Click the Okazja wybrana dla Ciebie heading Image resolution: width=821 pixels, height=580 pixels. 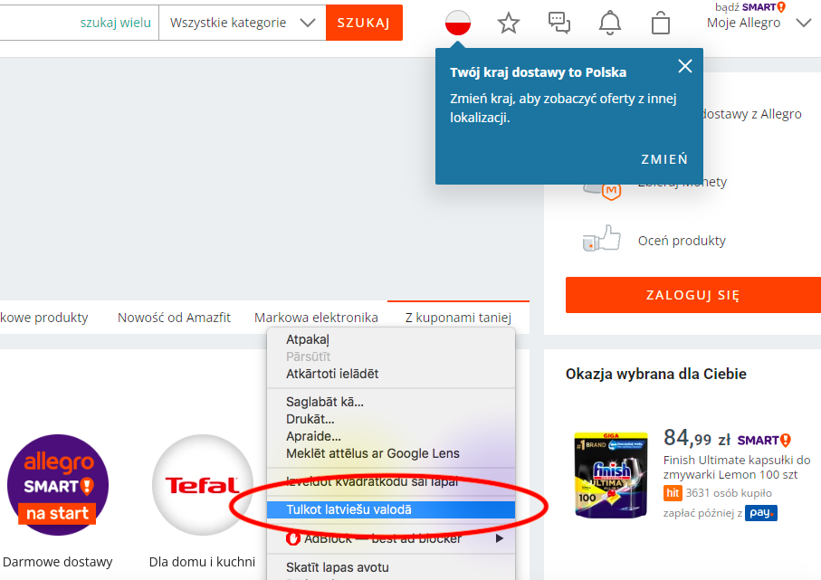pyautogui.click(x=656, y=375)
